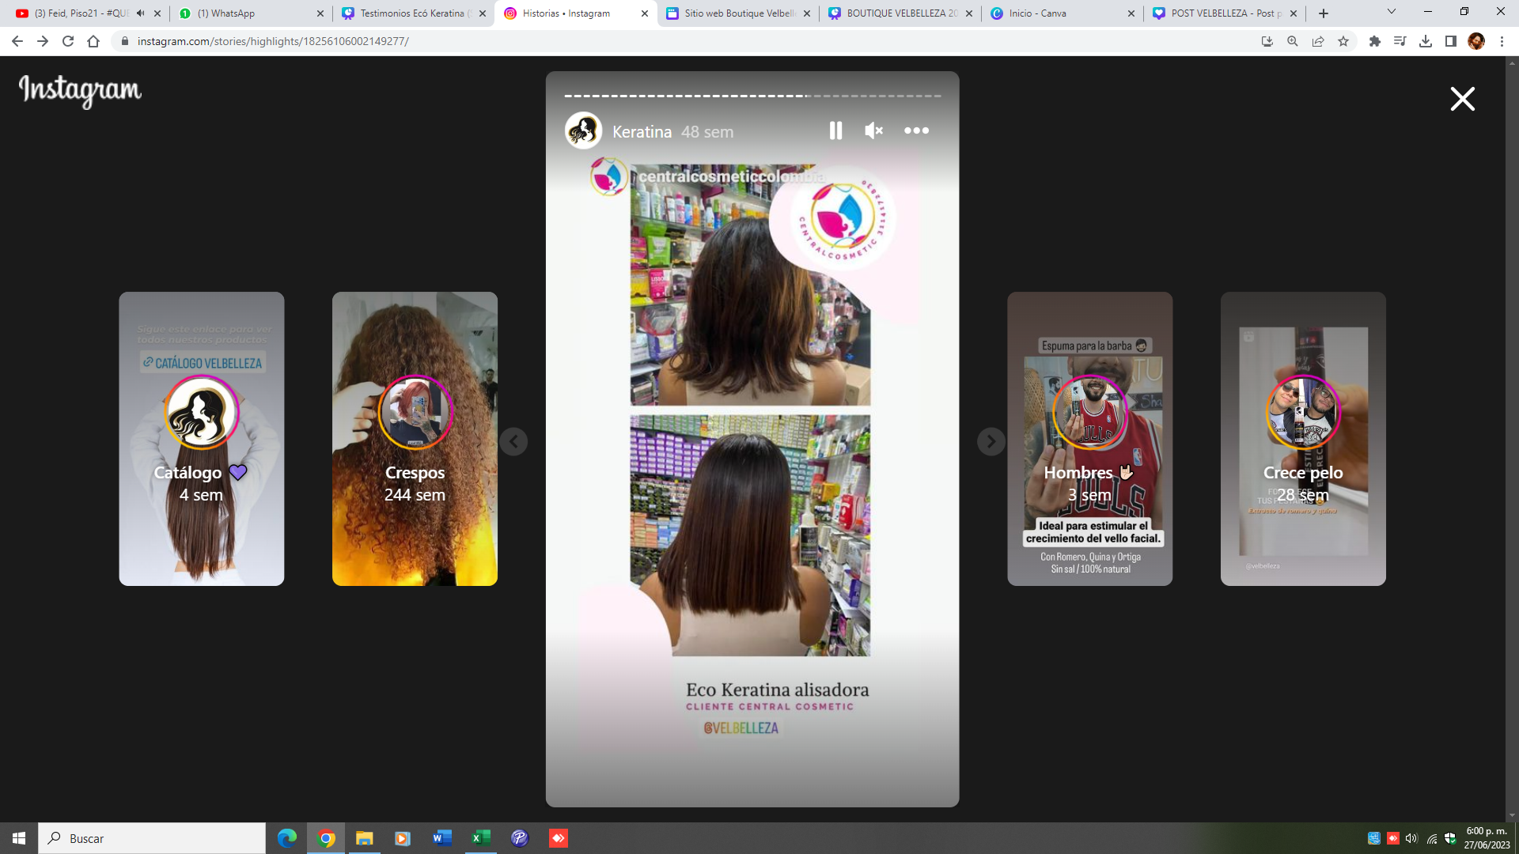
Task: Click the Instagram logo
Action: pyautogui.click(x=80, y=91)
